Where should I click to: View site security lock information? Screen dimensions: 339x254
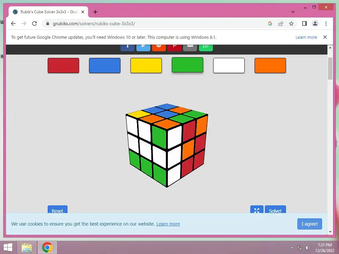click(x=48, y=23)
